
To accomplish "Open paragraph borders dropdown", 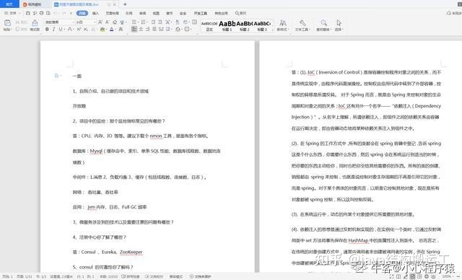I will (188, 29).
